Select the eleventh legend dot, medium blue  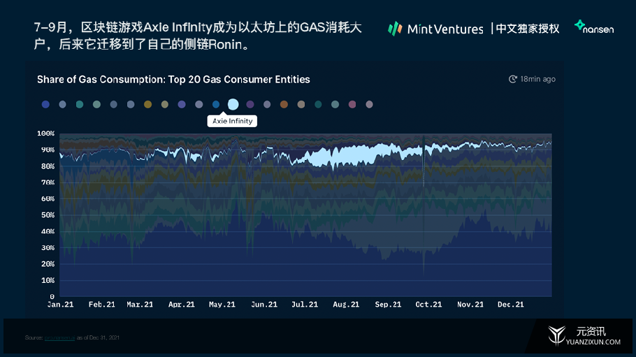pyautogui.click(x=216, y=105)
